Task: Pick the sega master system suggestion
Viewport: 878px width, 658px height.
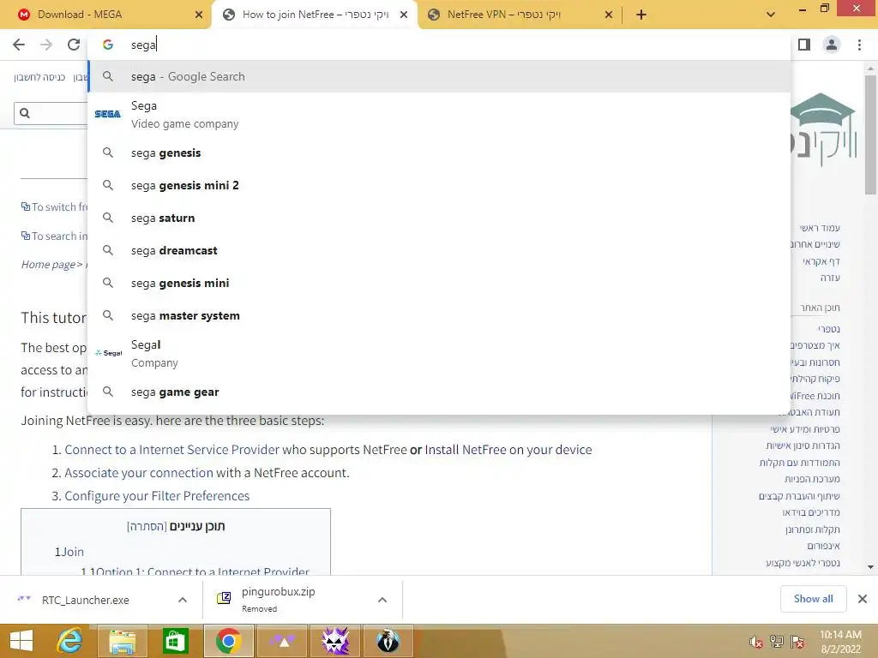Action: pyautogui.click(x=440, y=315)
